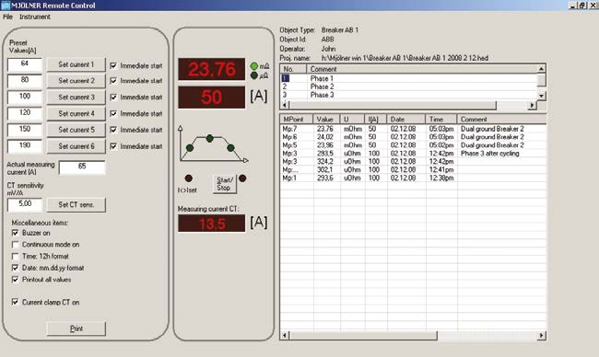Click comment list scroll up arrow

click(x=541, y=69)
